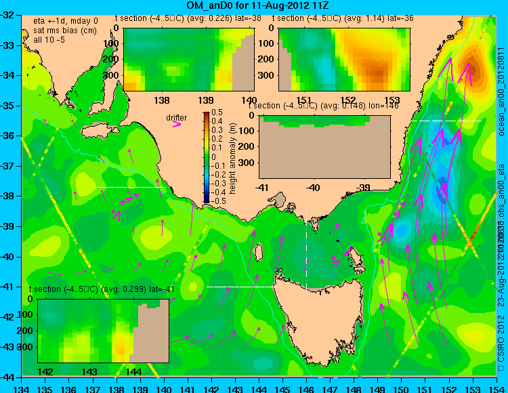Click the 'eta +-1d, mday 0' annotation
508x393 pixels.
[x=66, y=21]
